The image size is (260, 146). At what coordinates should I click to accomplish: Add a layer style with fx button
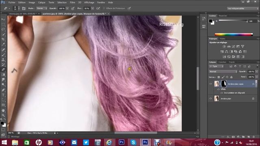228,137
